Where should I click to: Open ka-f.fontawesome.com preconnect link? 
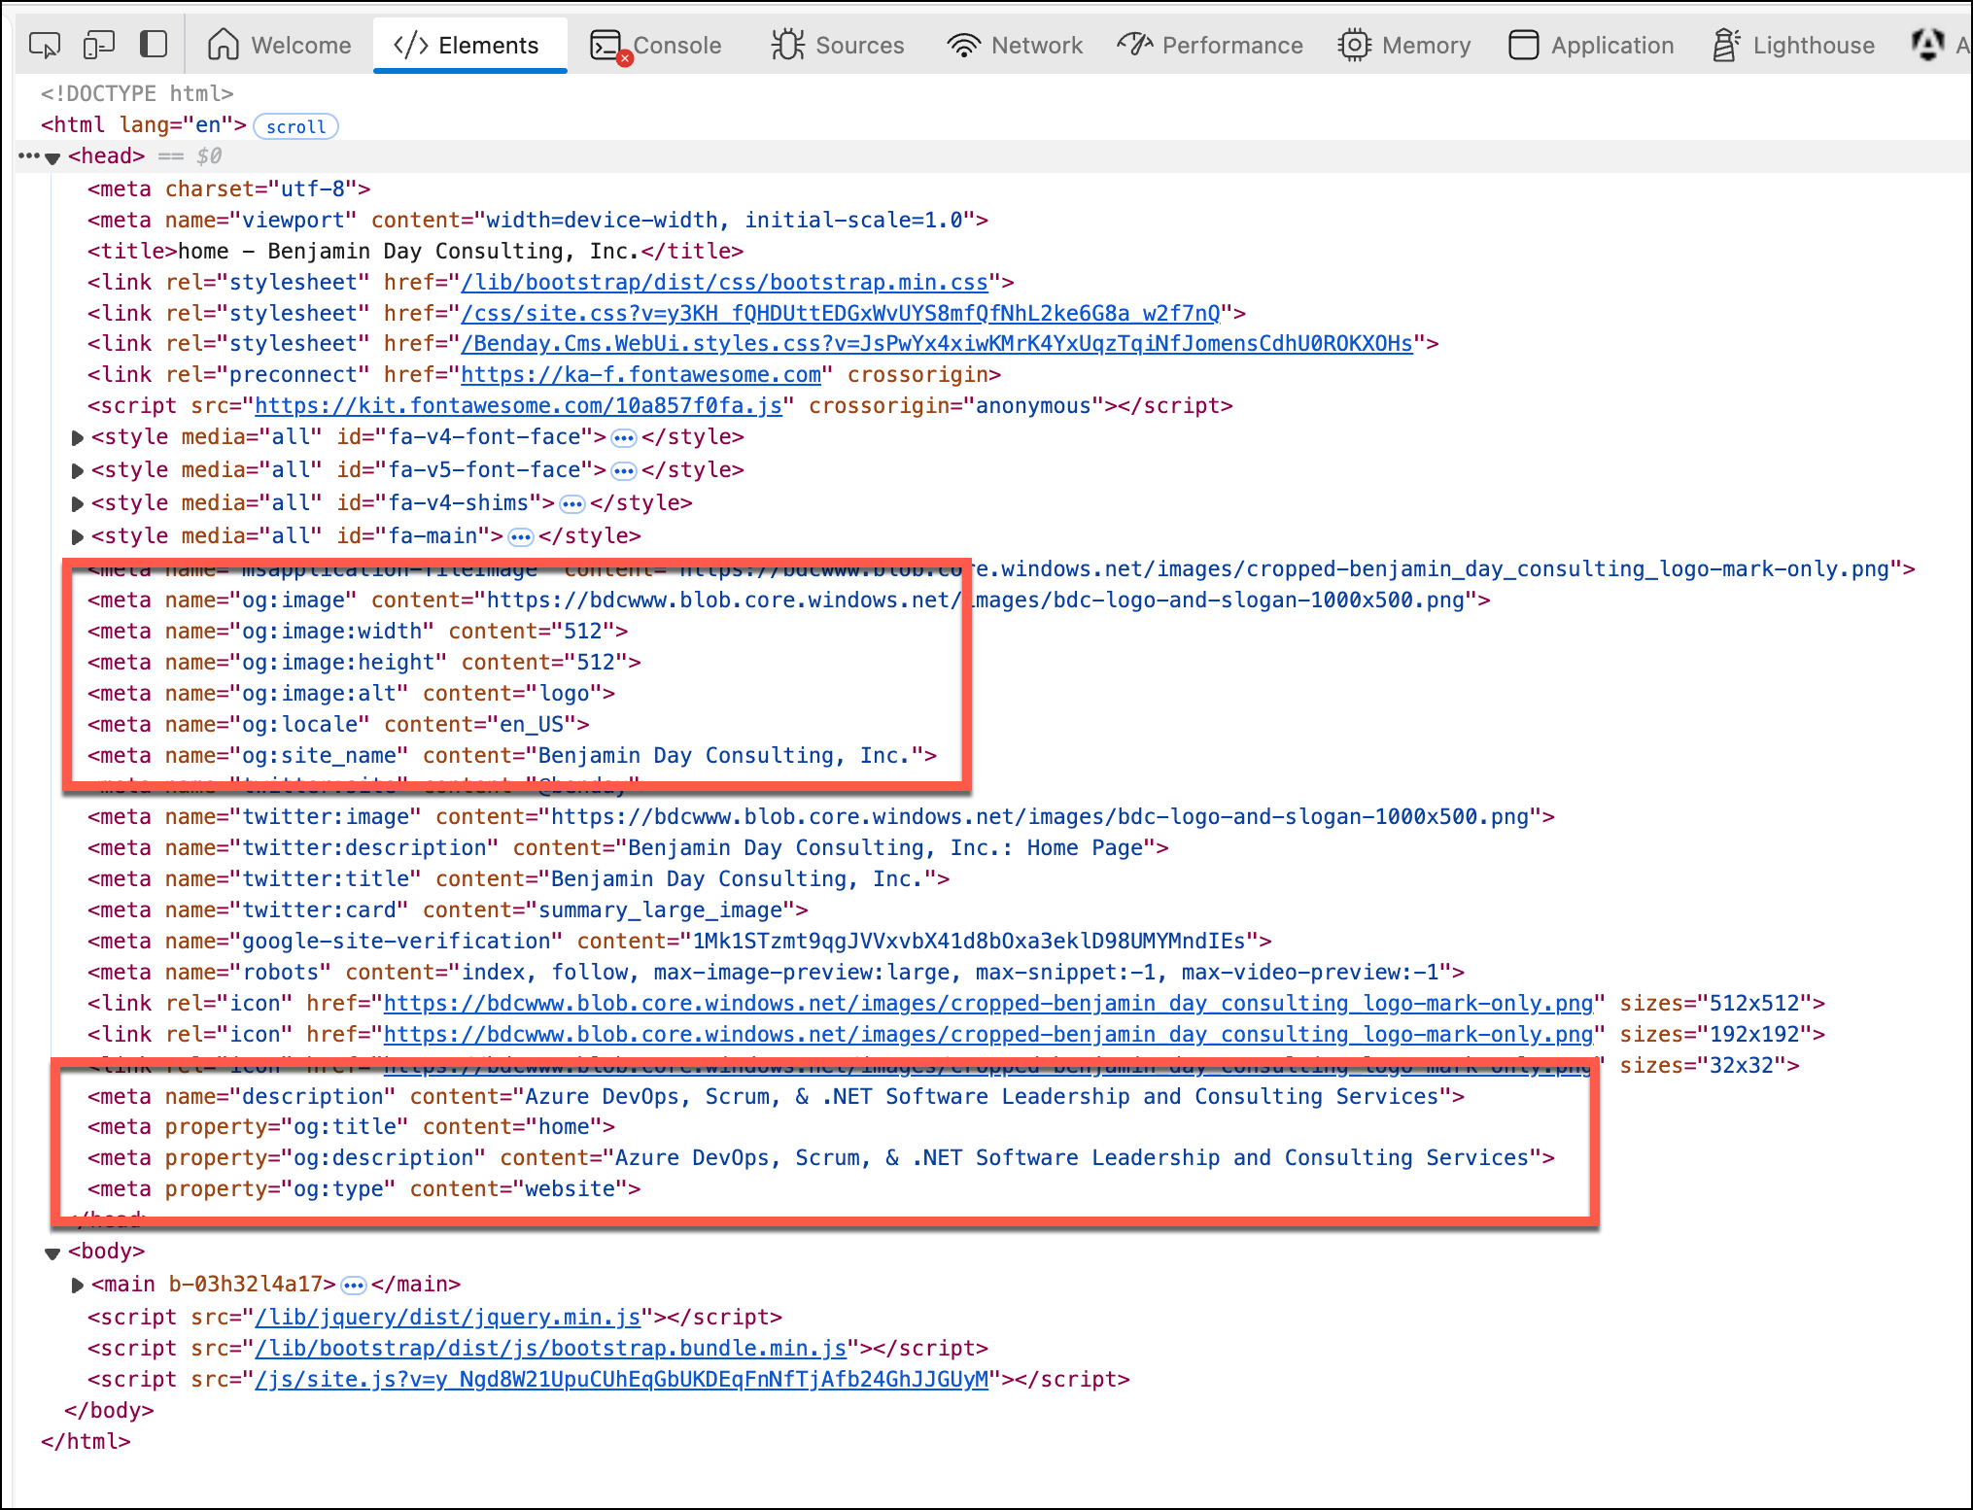click(640, 374)
